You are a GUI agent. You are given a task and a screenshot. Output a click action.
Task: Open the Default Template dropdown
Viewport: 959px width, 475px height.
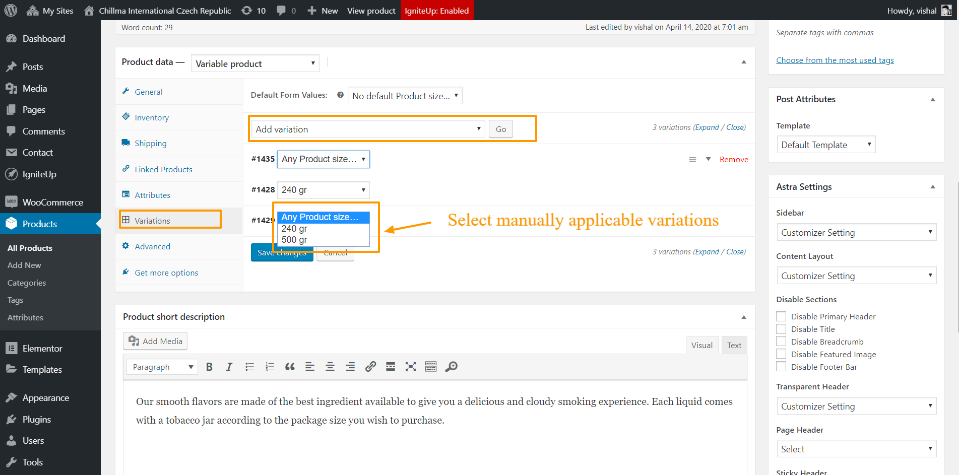pyautogui.click(x=826, y=145)
